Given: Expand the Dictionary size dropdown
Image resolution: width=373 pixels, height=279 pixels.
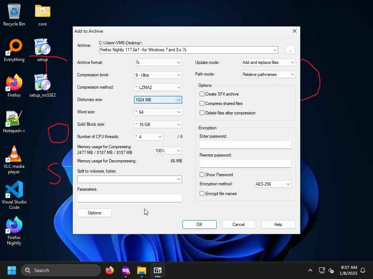Looking at the screenshot, I should (158, 100).
